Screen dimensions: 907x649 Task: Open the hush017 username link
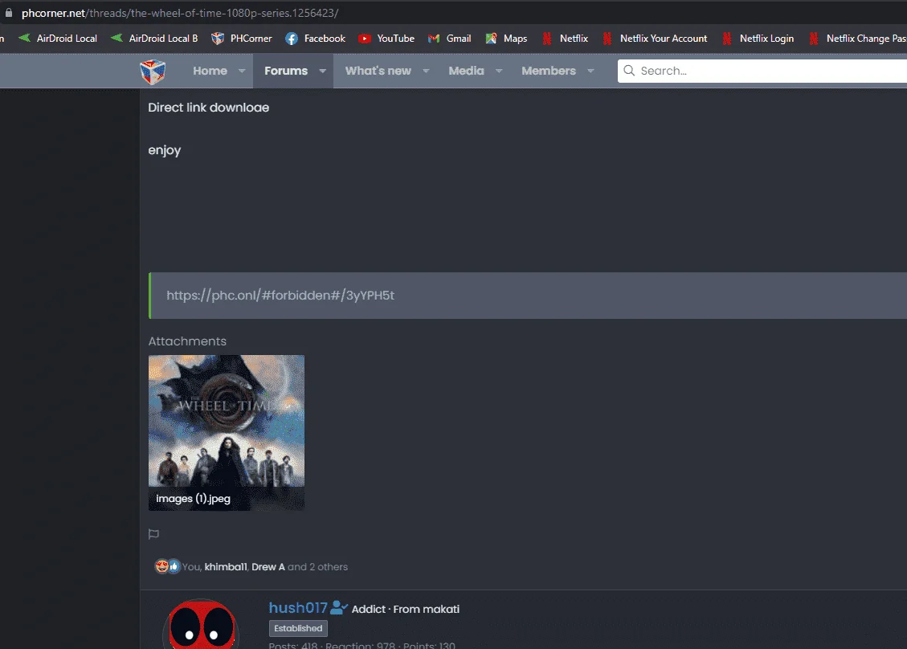[x=298, y=608]
